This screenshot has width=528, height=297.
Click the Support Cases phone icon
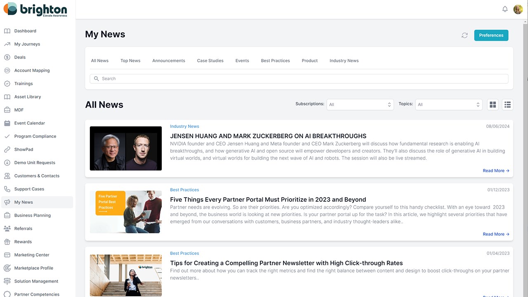[7, 189]
